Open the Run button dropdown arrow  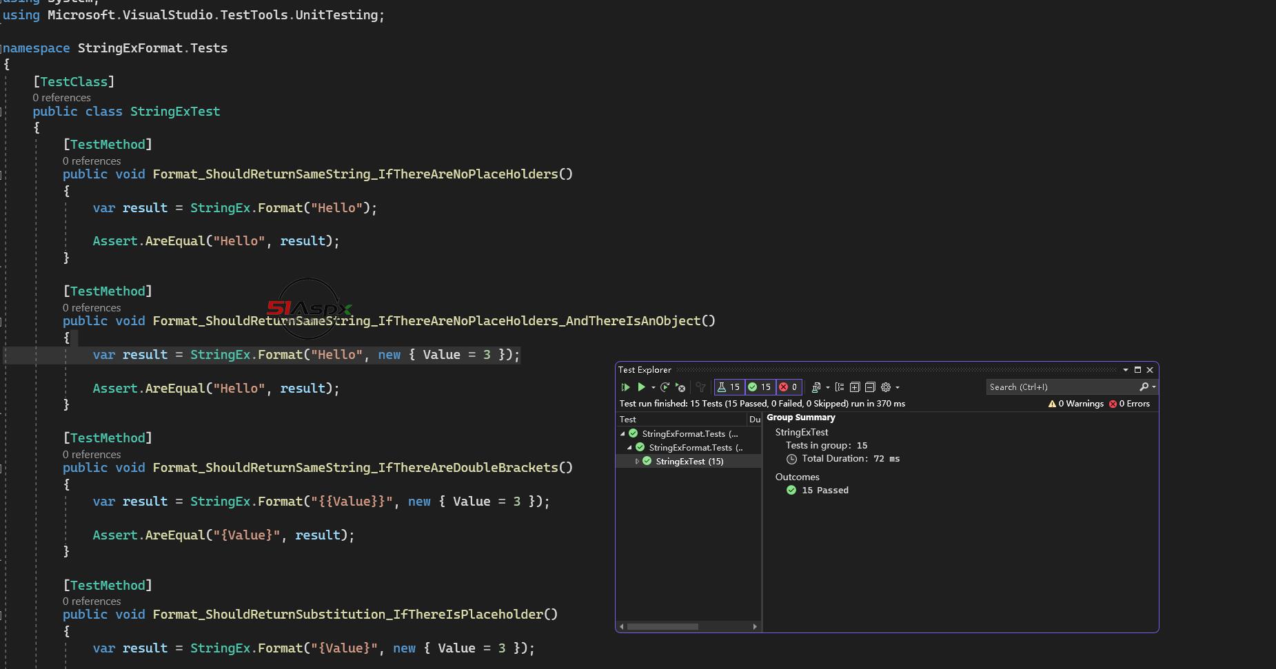point(653,387)
